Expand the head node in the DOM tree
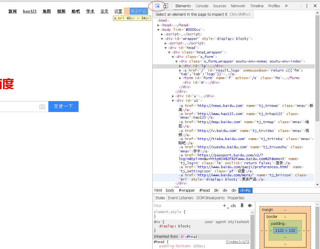Image resolution: width=320 pixels, height=249 pixels. (x=158, y=25)
